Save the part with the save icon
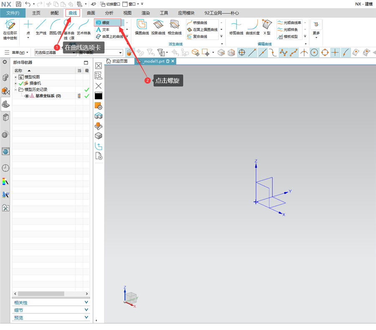376x330 pixels. pyautogui.click(x=18, y=4)
